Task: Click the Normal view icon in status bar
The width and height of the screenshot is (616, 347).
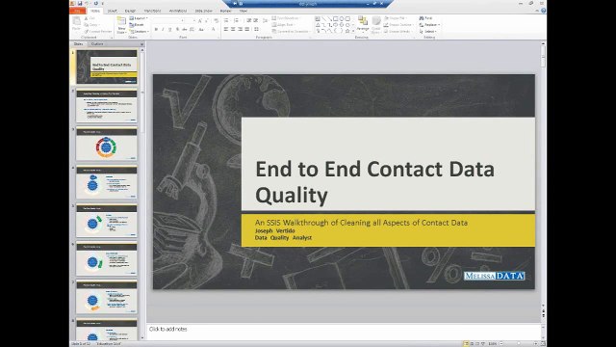Action: click(466, 343)
